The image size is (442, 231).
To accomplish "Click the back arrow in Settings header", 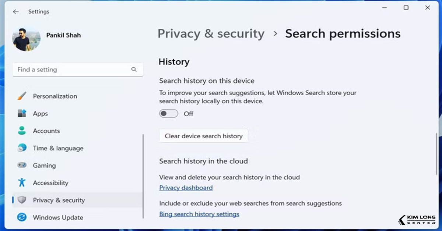I will [x=15, y=12].
